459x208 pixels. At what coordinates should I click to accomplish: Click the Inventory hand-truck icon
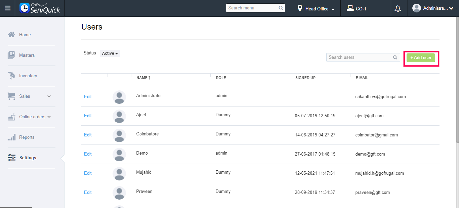pos(11,76)
